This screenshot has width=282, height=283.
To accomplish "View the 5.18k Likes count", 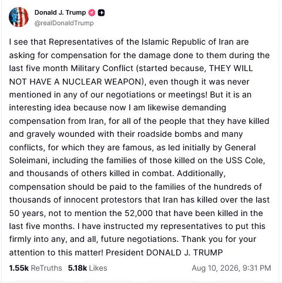I will click(x=78, y=268).
